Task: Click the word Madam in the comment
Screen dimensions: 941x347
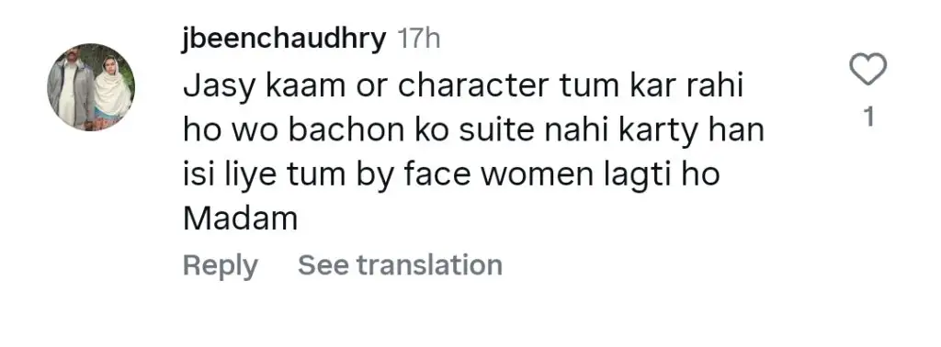Action: pos(241,220)
